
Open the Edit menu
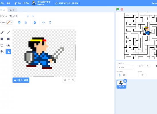tap(8, 3)
